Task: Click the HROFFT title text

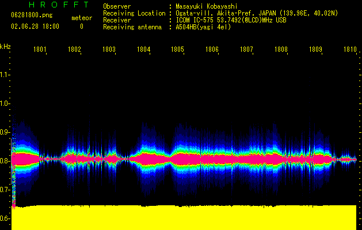Action: click(x=59, y=5)
